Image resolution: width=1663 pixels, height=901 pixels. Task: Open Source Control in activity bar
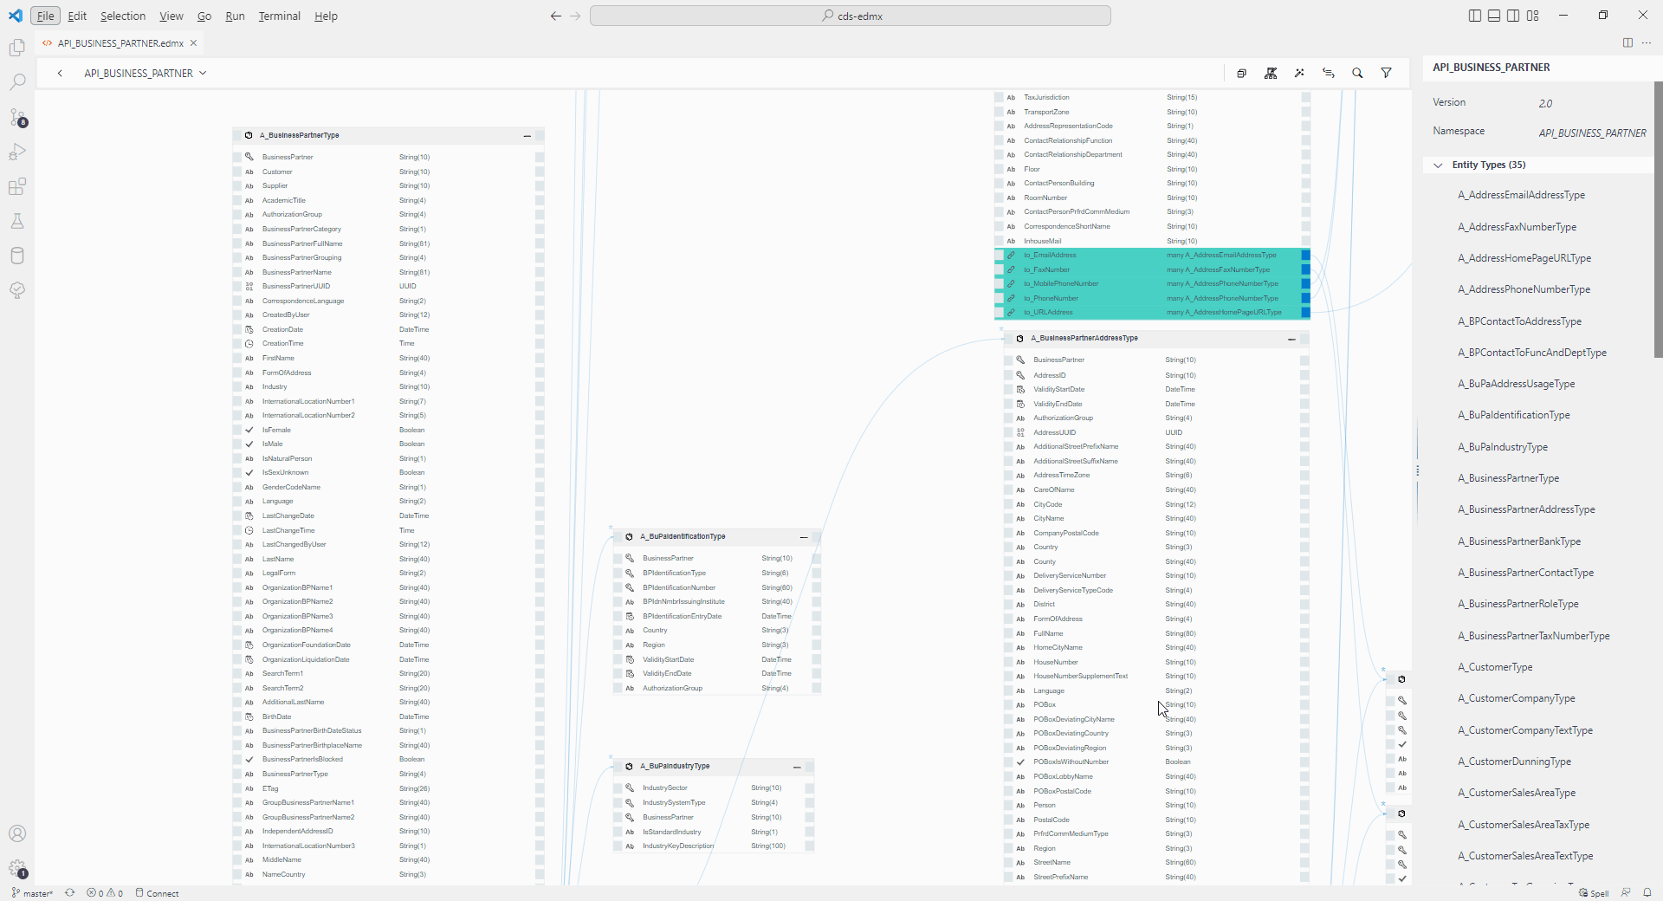click(x=17, y=117)
